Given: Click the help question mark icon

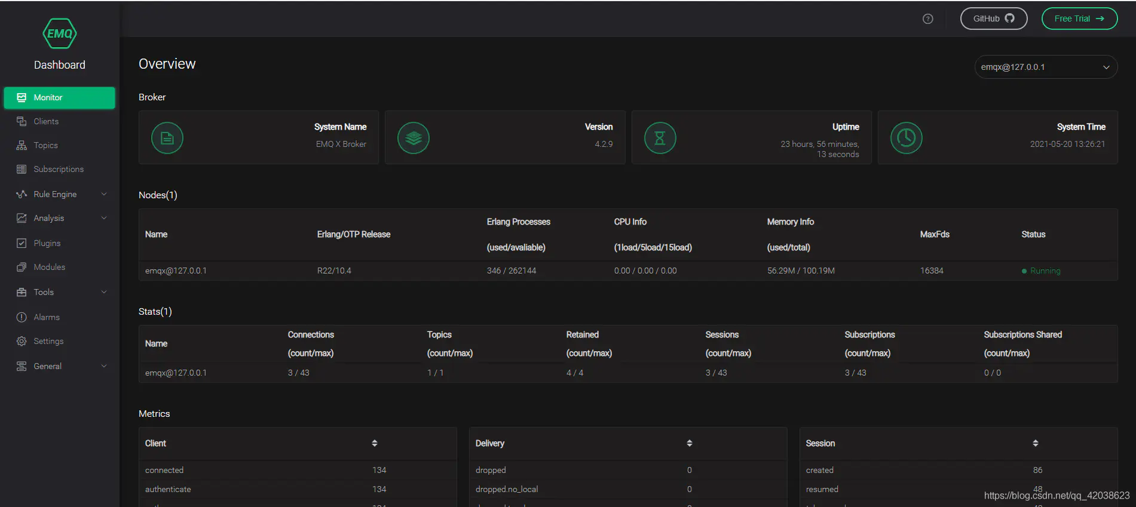Looking at the screenshot, I should click(927, 19).
